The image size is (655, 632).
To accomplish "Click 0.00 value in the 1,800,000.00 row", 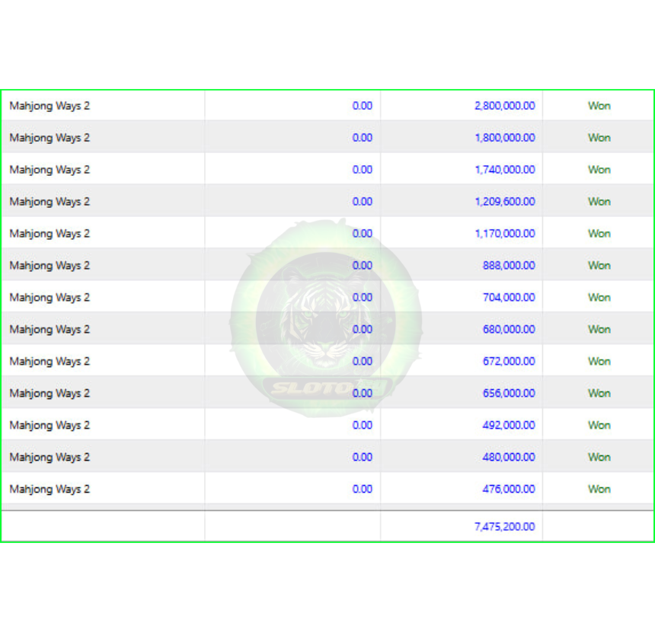I will 363,137.
